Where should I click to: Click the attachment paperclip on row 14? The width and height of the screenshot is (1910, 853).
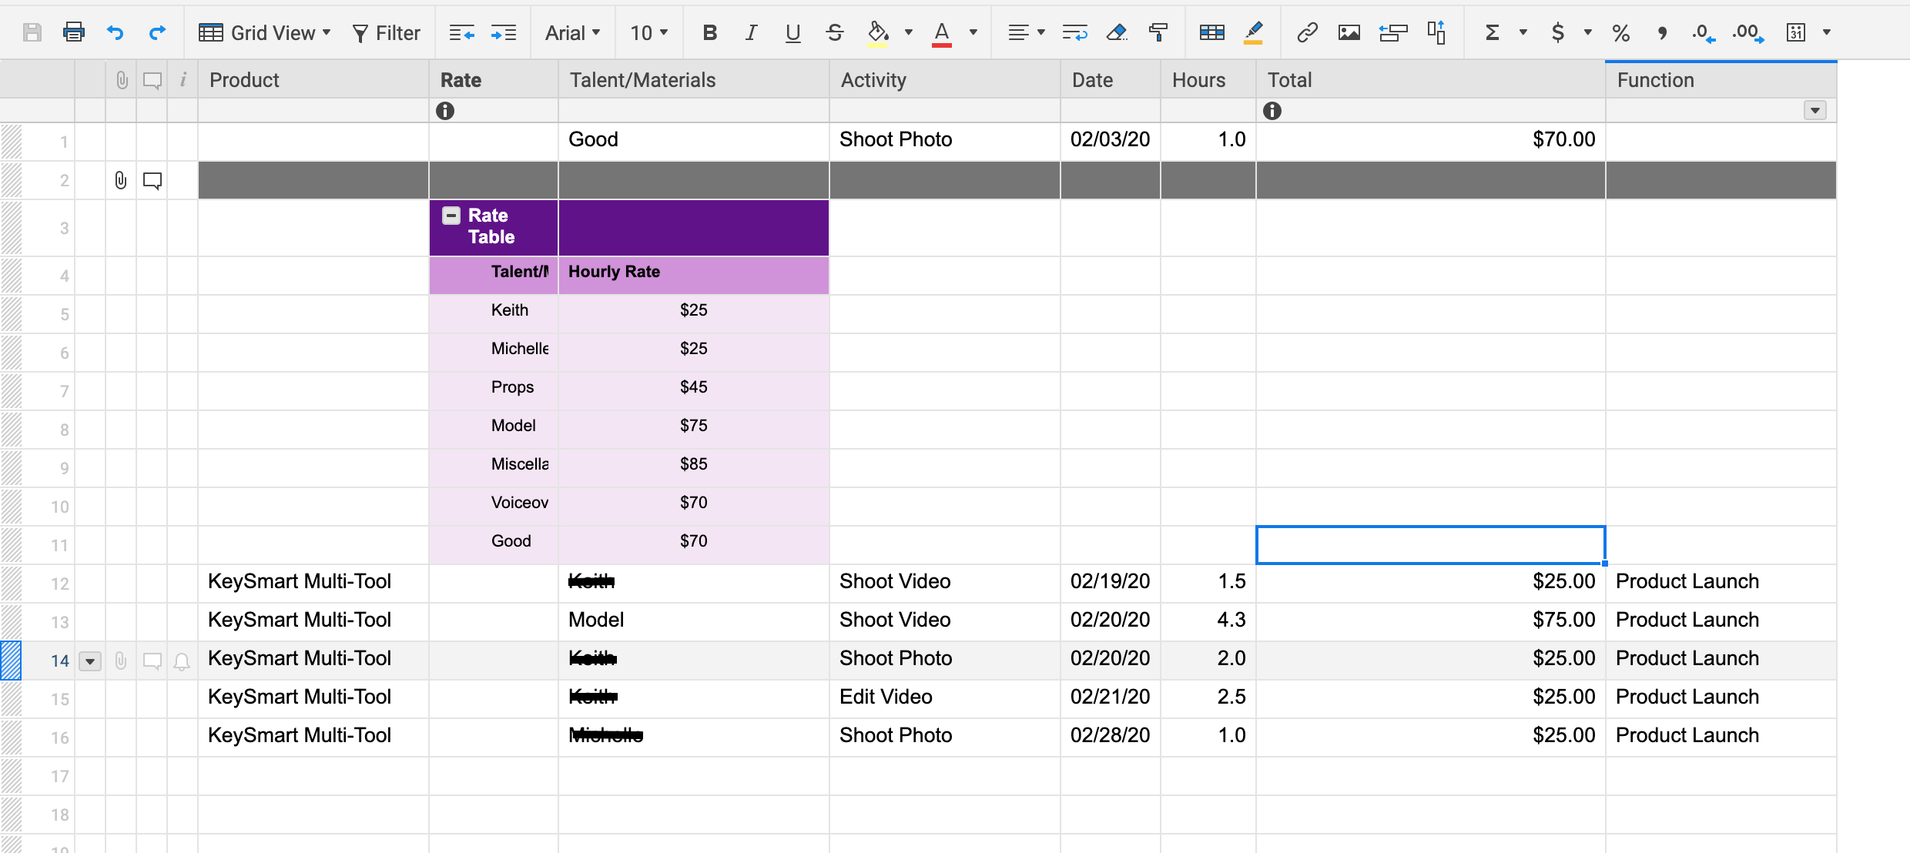(121, 661)
